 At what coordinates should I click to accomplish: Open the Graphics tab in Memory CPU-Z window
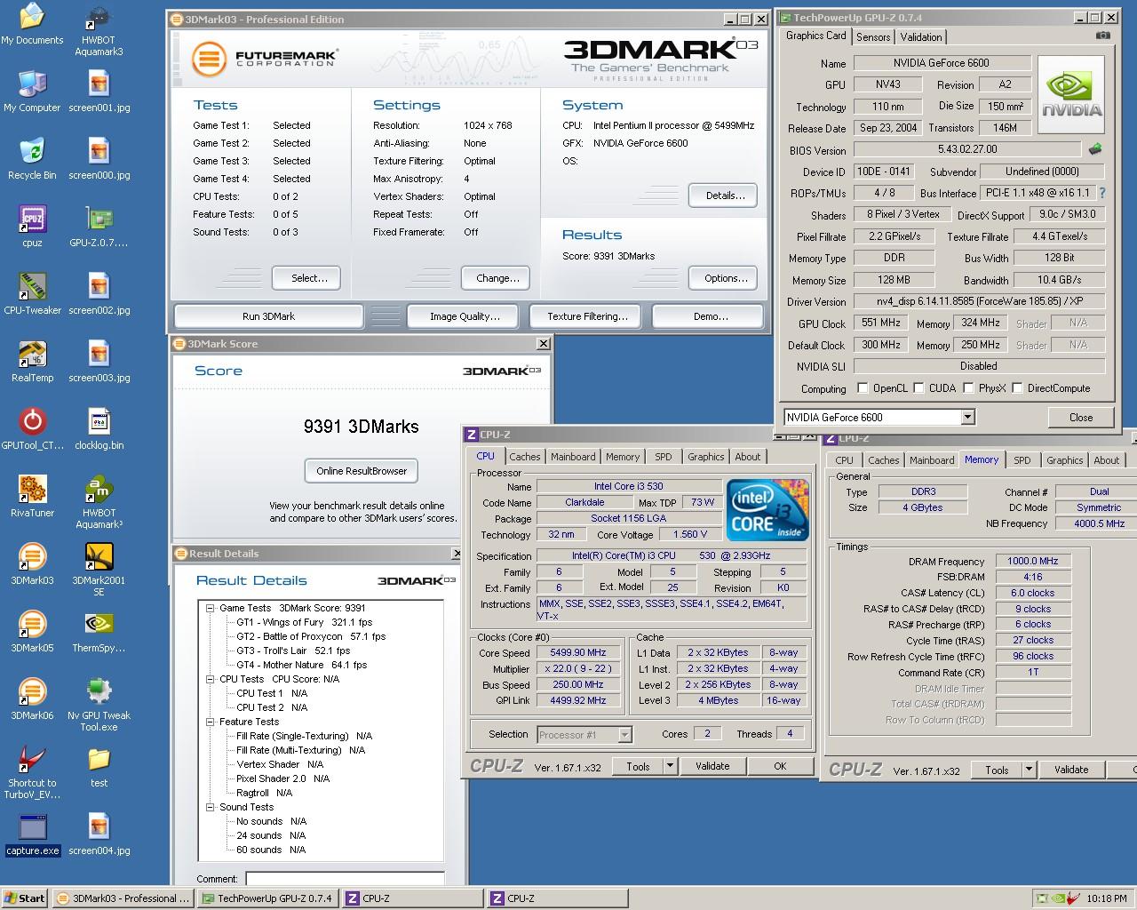coord(1064,460)
